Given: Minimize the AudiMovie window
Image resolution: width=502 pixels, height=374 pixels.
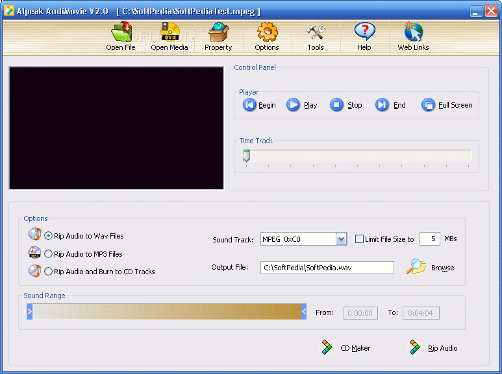Looking at the screenshot, I should click(x=476, y=11).
